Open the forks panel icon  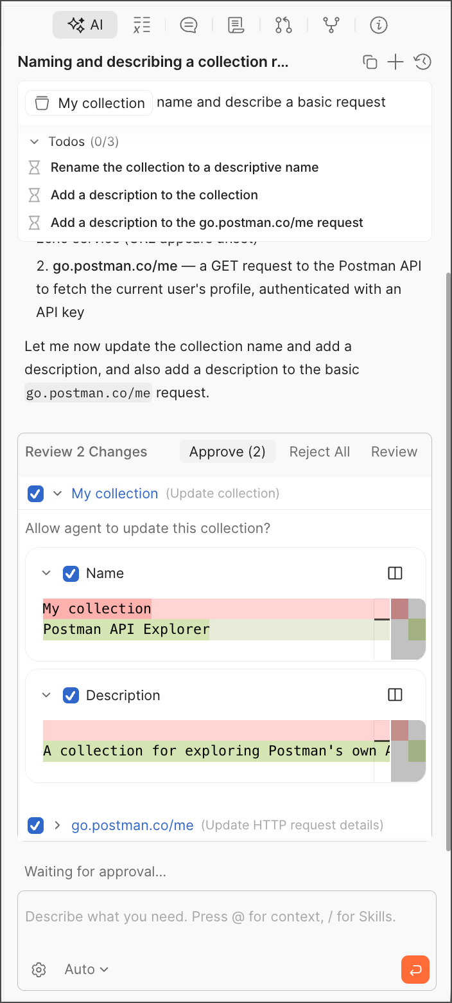[x=331, y=25]
